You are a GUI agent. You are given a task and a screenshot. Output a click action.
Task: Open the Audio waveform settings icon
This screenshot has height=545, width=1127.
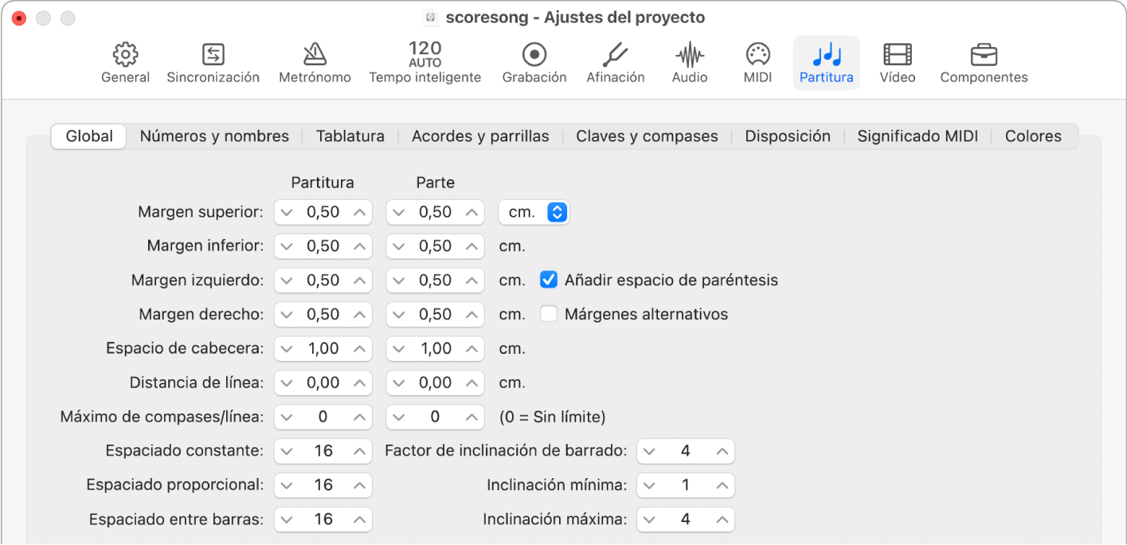(689, 55)
